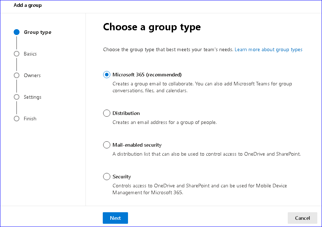Open Learn more about group types link
322x227 pixels.
click(x=268, y=49)
